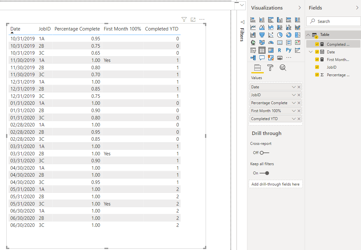Image resolution: width=361 pixels, height=250 pixels.
Task: Pick the donut chart visual
Action: coord(288,35)
